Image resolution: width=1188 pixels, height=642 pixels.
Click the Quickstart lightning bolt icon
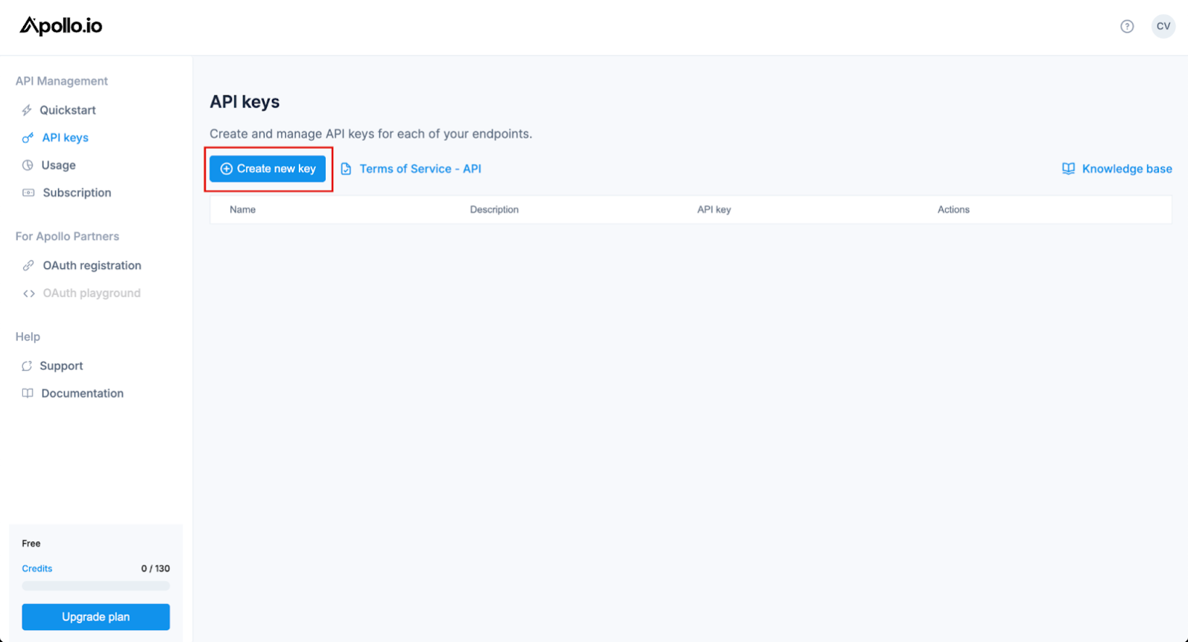(27, 110)
